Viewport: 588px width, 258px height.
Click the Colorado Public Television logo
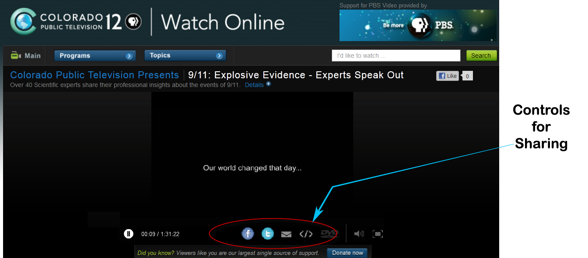[x=57, y=21]
